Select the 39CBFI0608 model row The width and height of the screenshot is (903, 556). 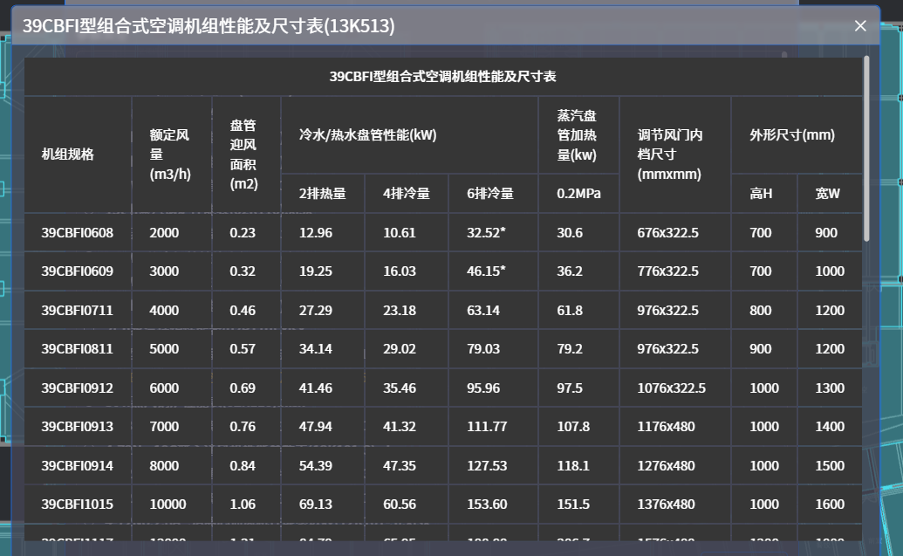(x=78, y=233)
